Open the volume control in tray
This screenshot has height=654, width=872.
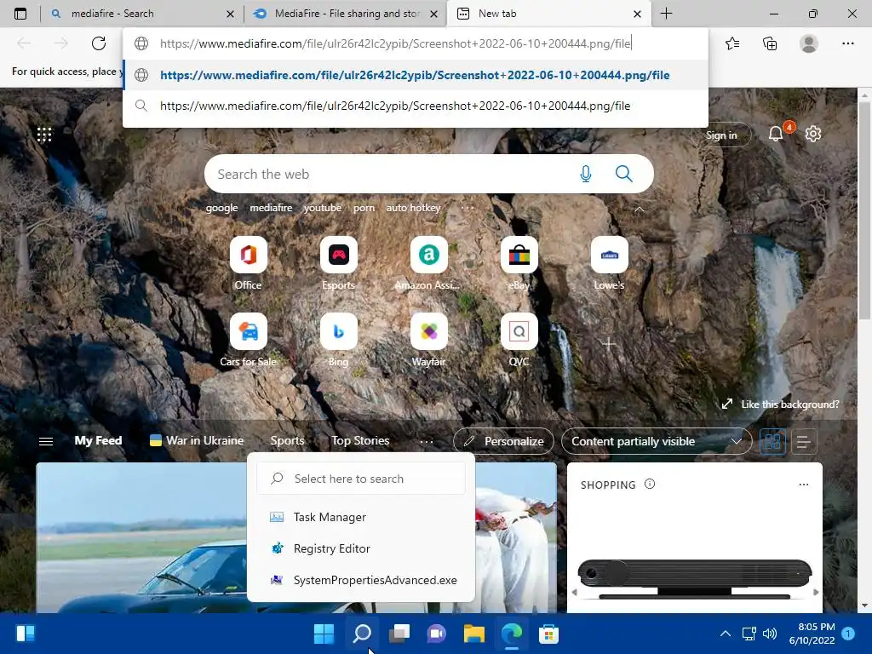pyautogui.click(x=770, y=634)
